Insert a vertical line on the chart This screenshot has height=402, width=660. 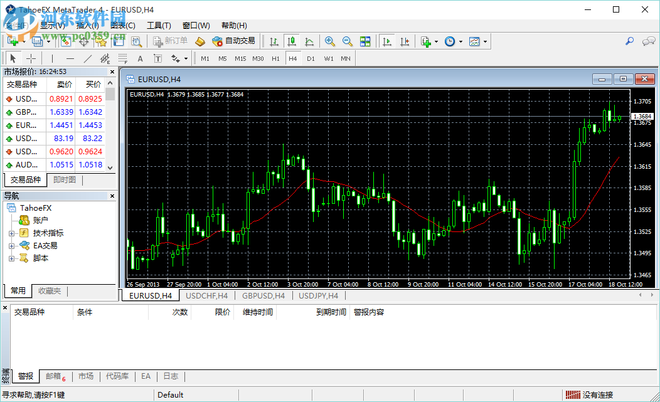[x=53, y=58]
